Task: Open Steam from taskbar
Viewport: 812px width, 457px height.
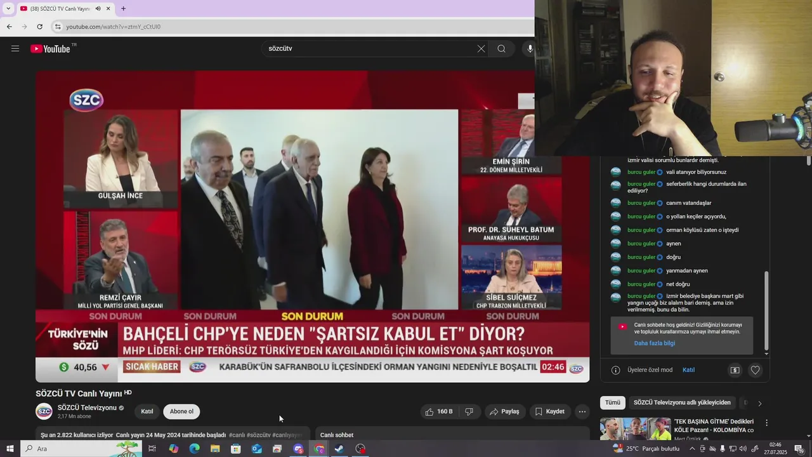Action: tap(339, 449)
